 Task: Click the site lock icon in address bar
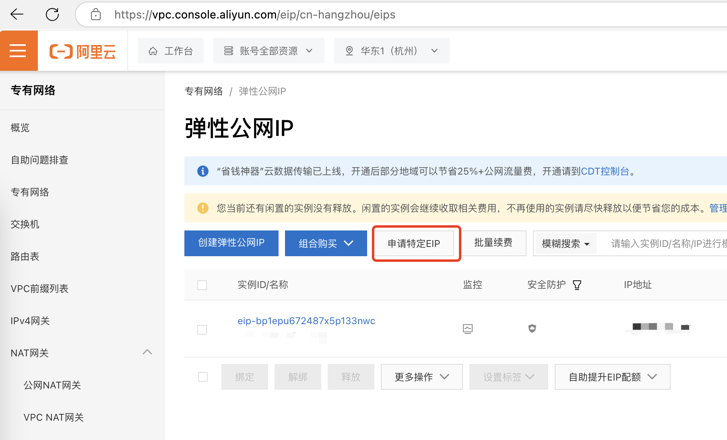click(x=96, y=14)
